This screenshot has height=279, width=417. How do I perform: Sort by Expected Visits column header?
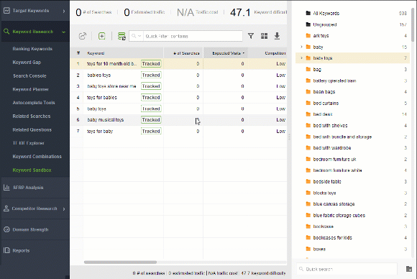pyautogui.click(x=226, y=53)
